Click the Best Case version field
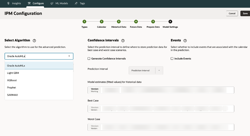This screenshot has height=136, width=250. click(161, 109)
